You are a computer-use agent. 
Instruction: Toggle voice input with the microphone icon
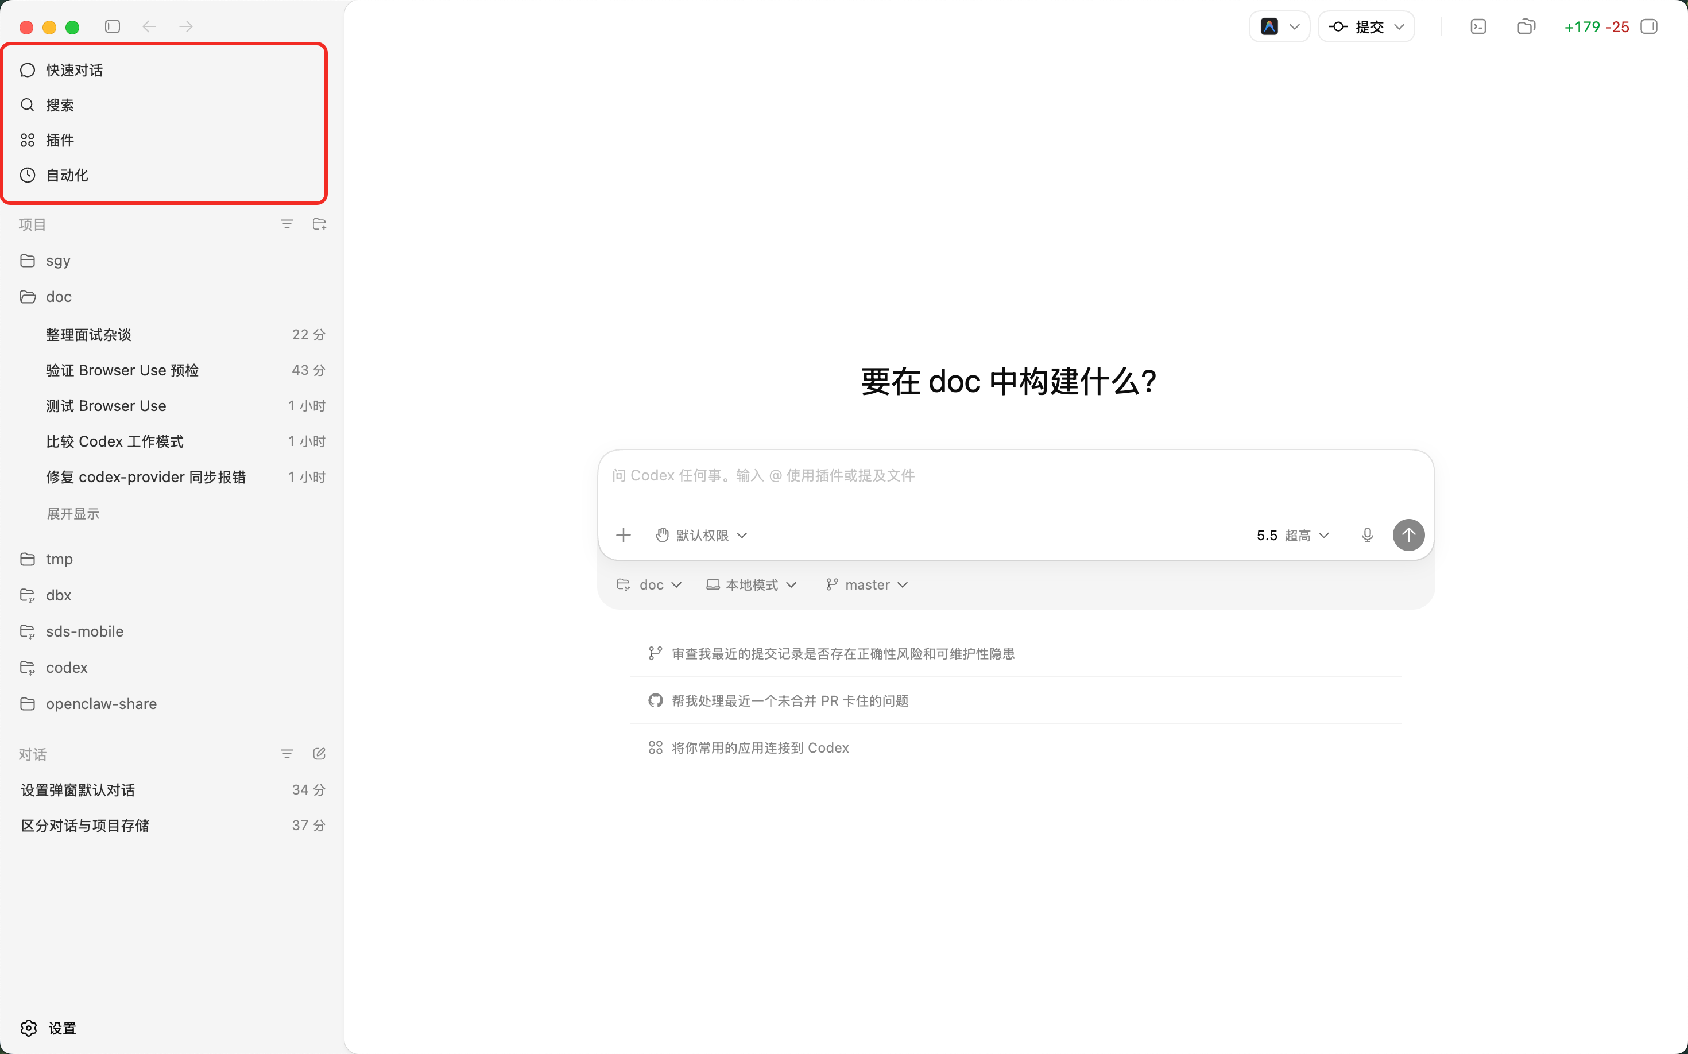[1366, 534]
